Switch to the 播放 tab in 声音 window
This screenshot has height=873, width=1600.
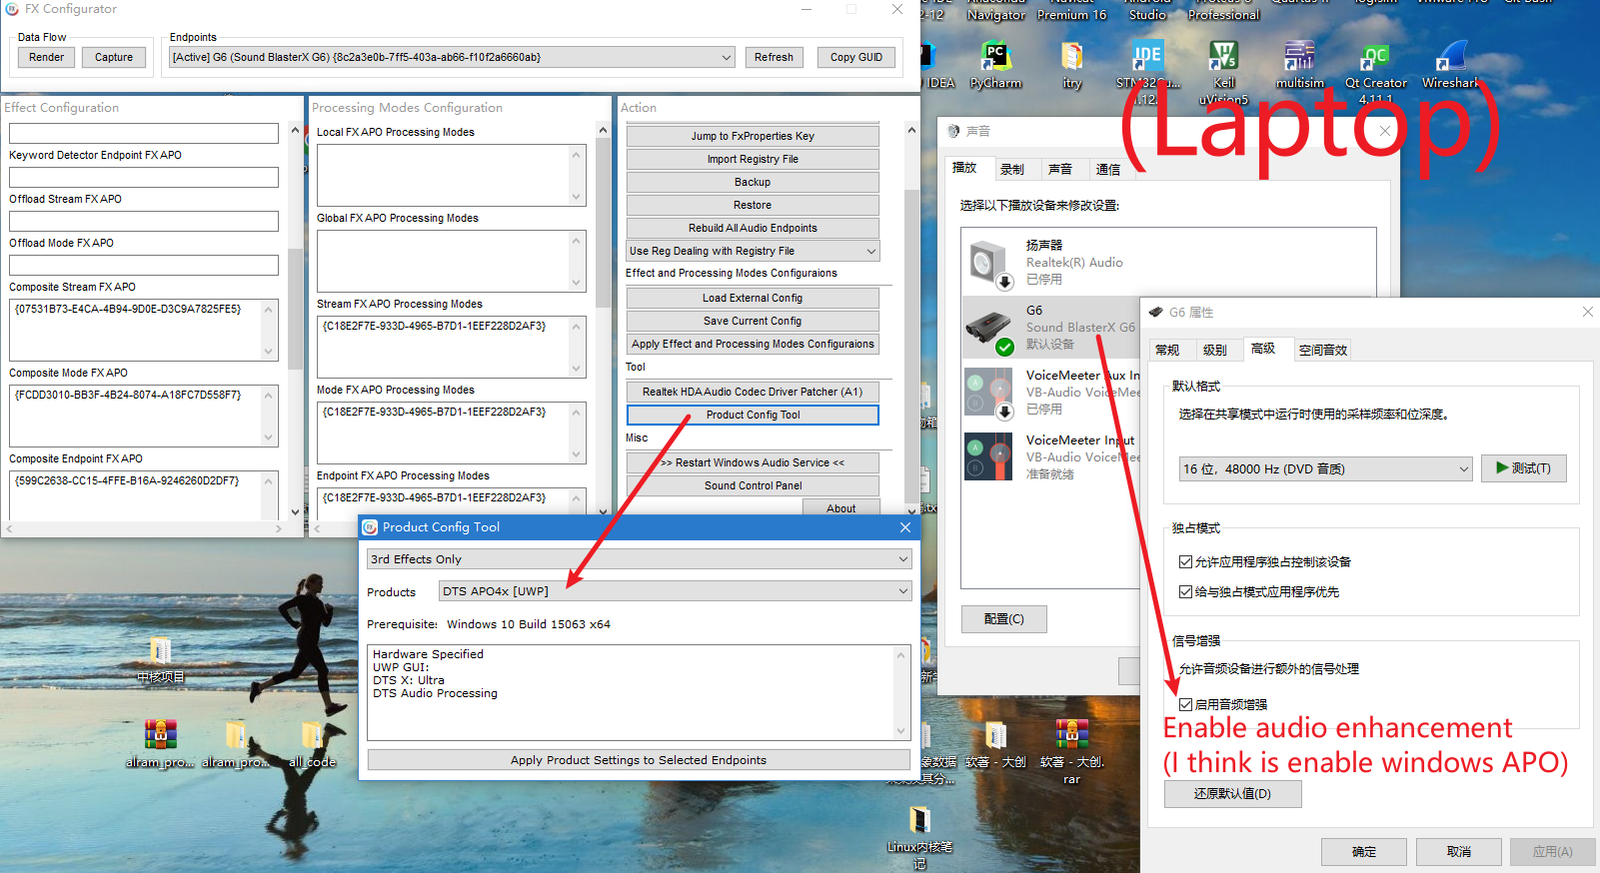pyautogui.click(x=964, y=168)
